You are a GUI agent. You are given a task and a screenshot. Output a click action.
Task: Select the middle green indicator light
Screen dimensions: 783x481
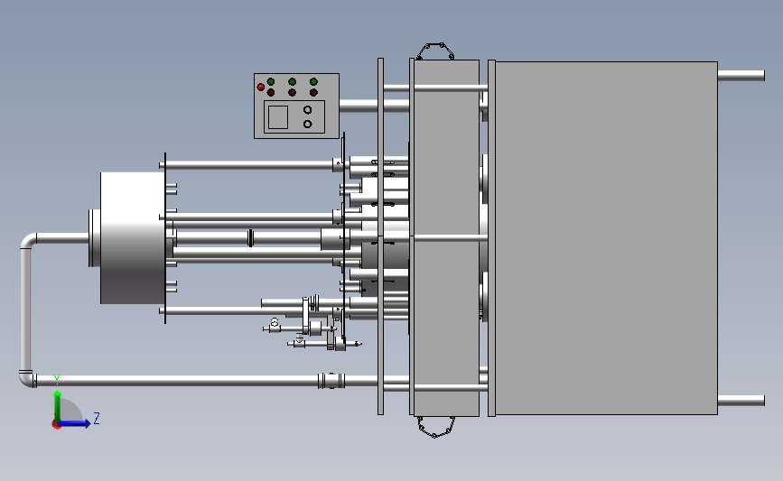[292, 81]
